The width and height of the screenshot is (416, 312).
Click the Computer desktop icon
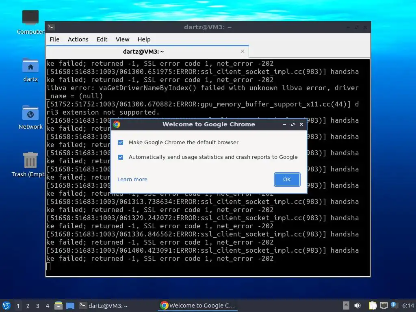pyautogui.click(x=30, y=22)
